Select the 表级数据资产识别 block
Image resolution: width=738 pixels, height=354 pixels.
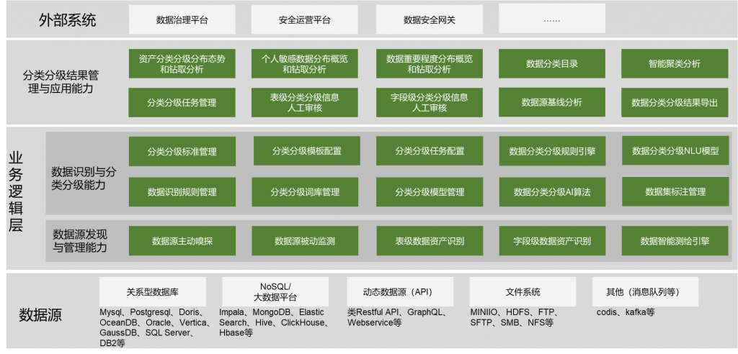click(430, 241)
